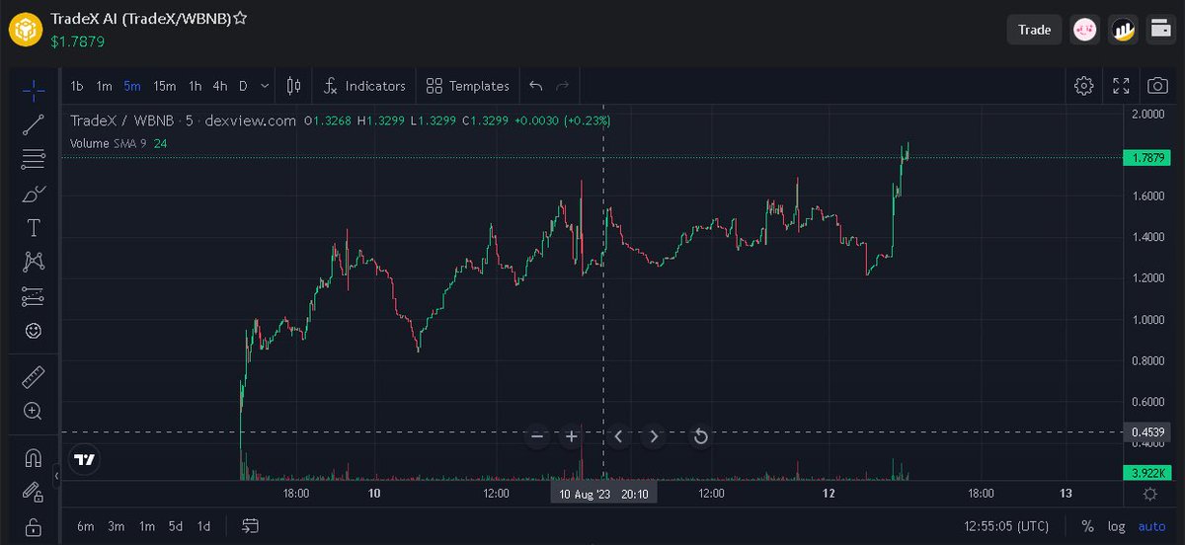This screenshot has height=545, width=1185.
Task: Open the forecasting and measurement tools
Action: 34,296
